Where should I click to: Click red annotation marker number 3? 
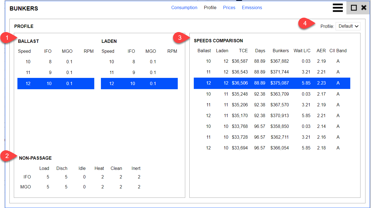click(x=179, y=38)
